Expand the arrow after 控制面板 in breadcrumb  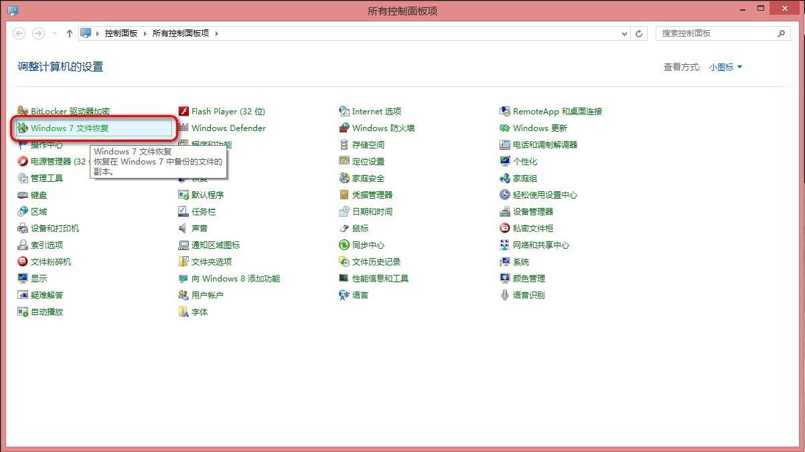coord(145,33)
